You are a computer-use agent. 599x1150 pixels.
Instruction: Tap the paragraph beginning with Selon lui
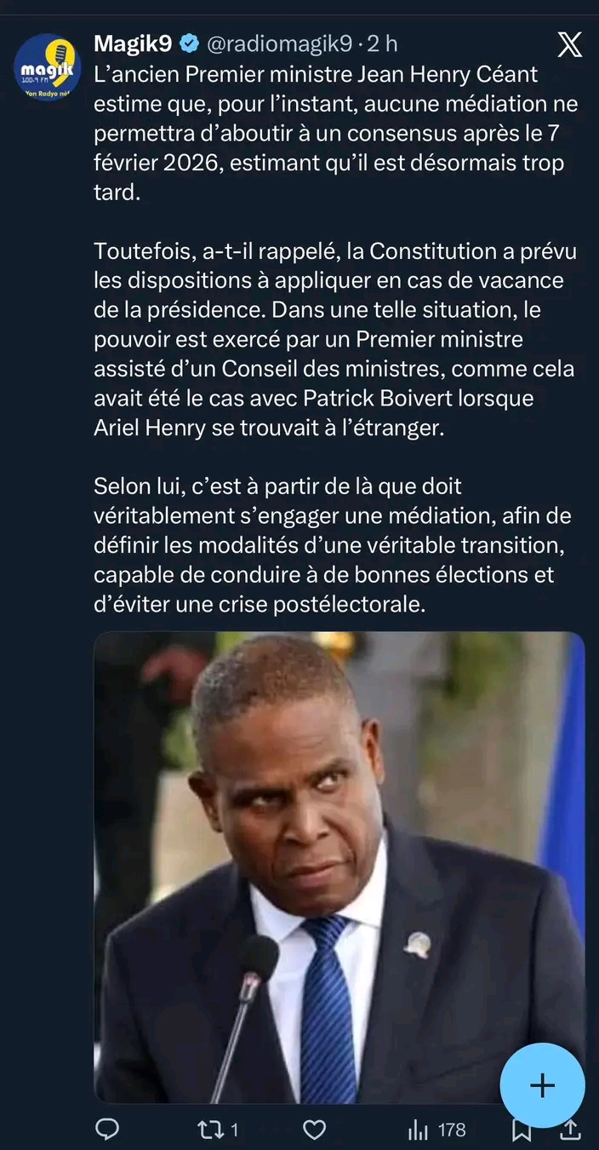333,545
